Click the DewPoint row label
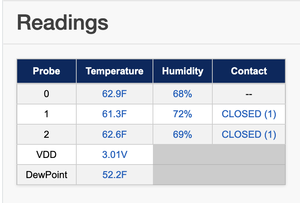Viewport: 300px width, 203px height. [47, 175]
